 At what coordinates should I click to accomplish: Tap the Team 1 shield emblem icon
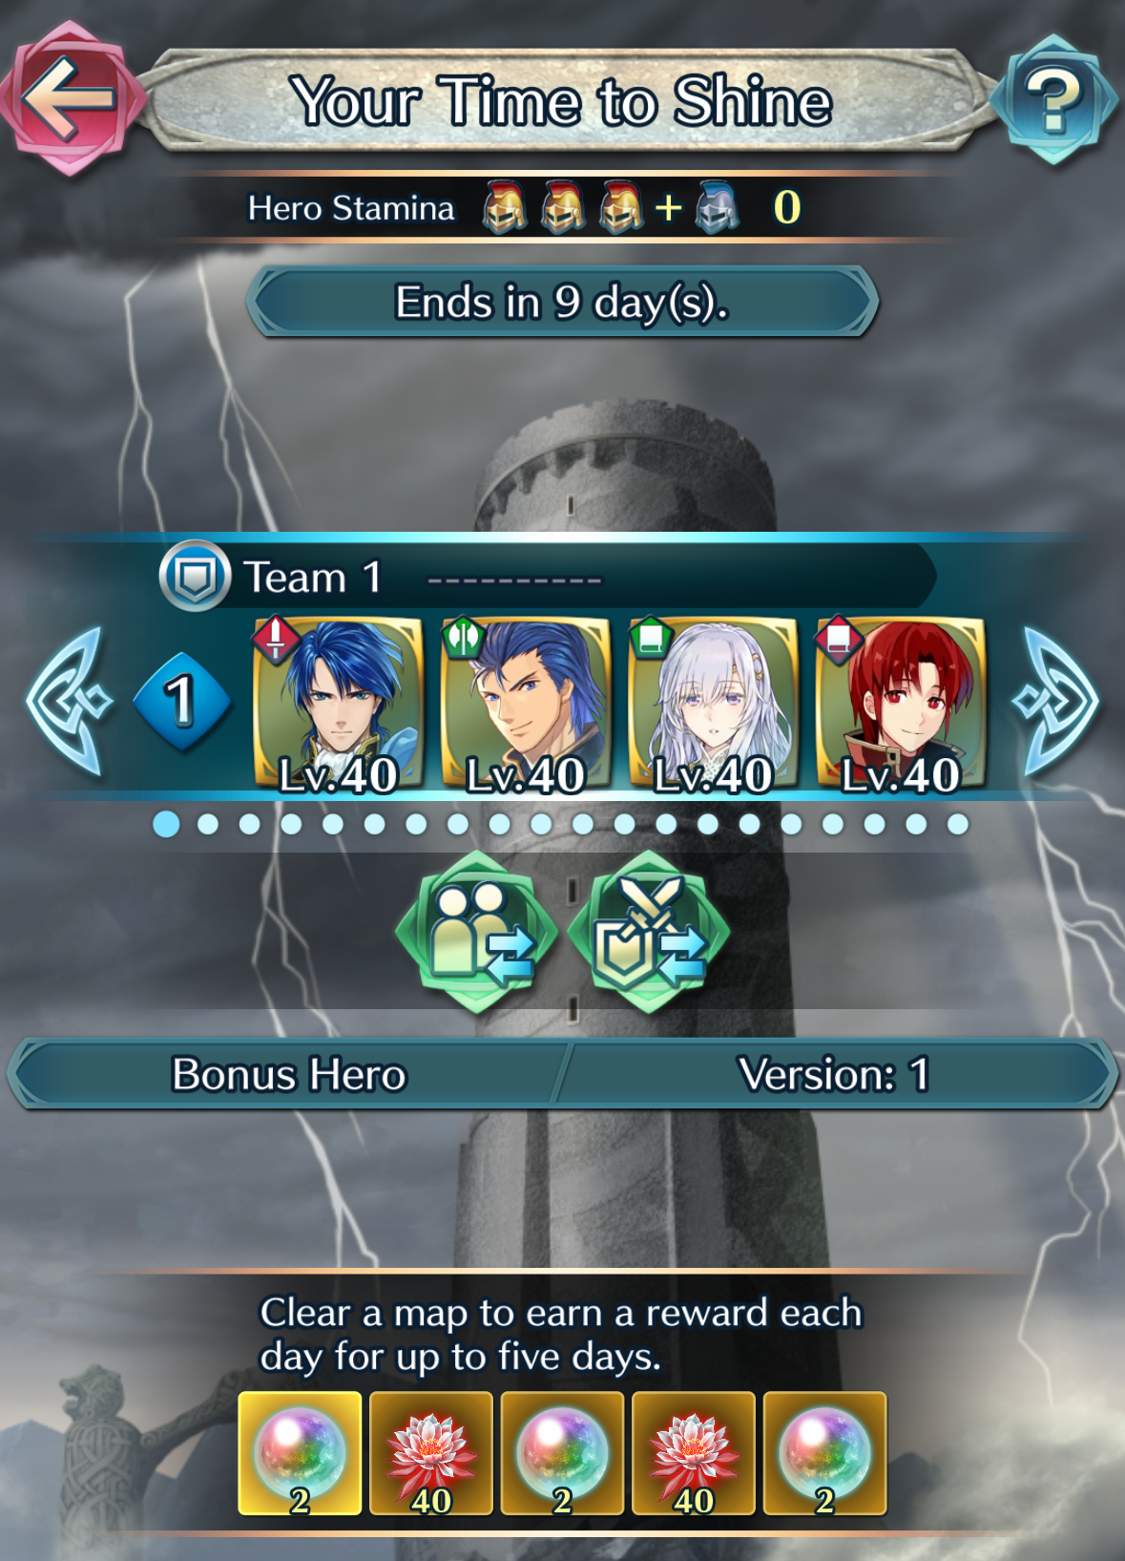[x=195, y=577]
